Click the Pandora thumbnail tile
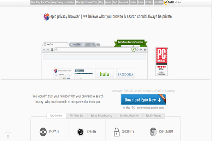The image size is (212, 141). click(125, 74)
